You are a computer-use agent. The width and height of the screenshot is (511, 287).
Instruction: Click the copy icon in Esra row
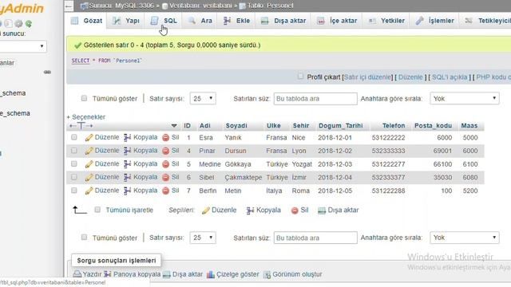(x=128, y=138)
